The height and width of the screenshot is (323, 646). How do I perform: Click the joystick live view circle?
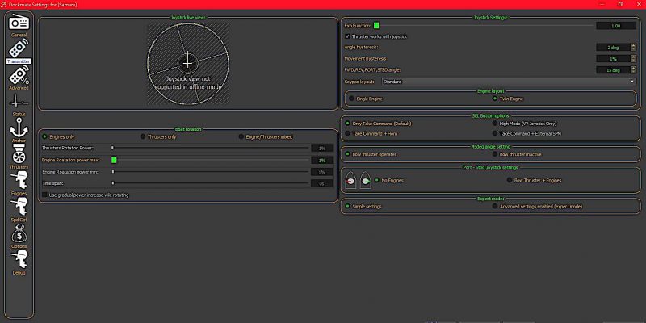click(x=188, y=64)
